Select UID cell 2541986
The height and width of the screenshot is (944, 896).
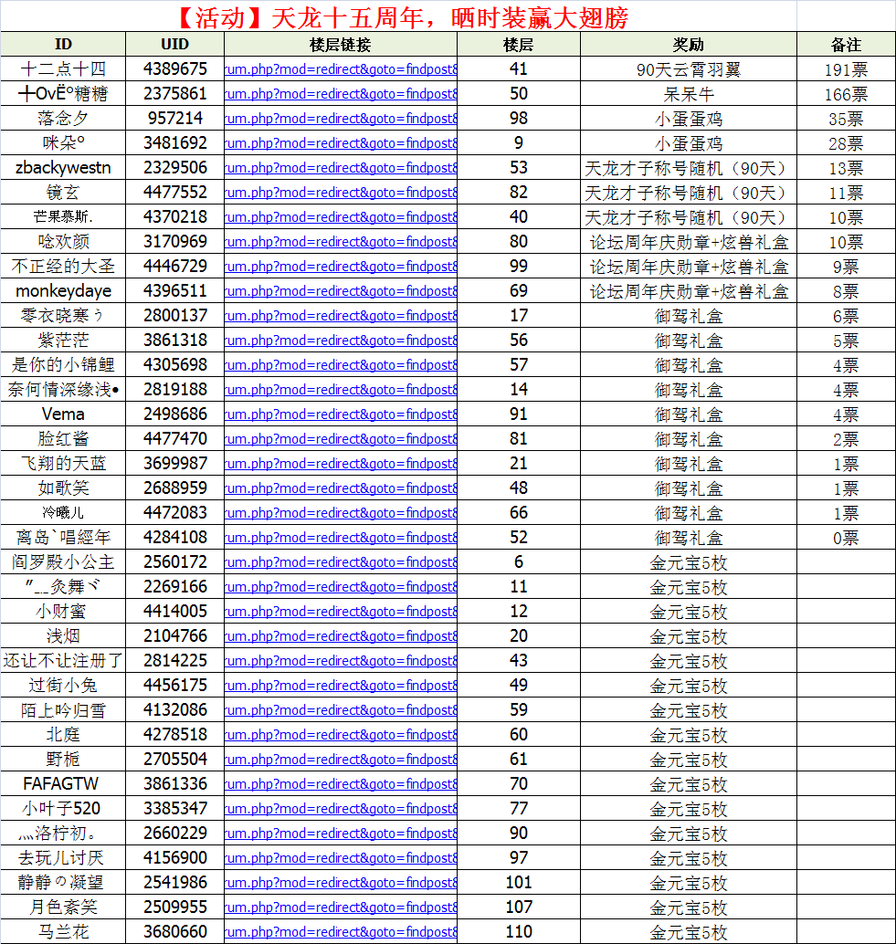(x=175, y=883)
